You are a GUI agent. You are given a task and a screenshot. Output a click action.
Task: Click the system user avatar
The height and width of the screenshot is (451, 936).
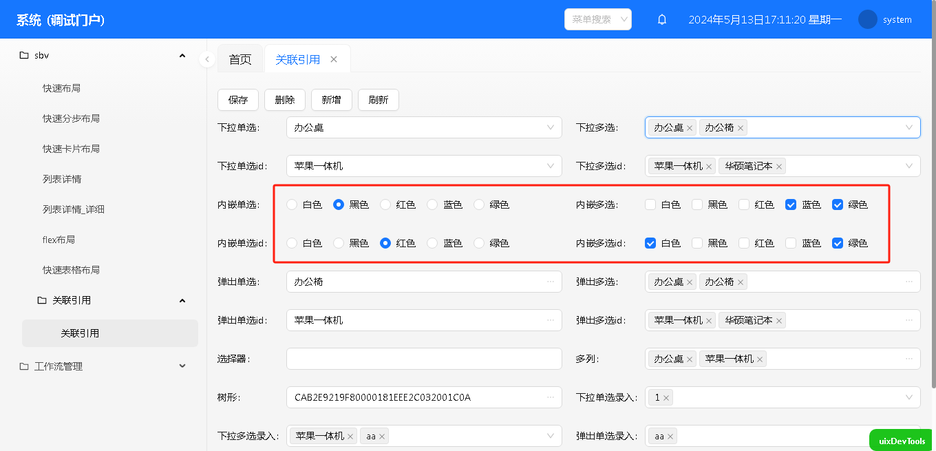click(x=867, y=20)
